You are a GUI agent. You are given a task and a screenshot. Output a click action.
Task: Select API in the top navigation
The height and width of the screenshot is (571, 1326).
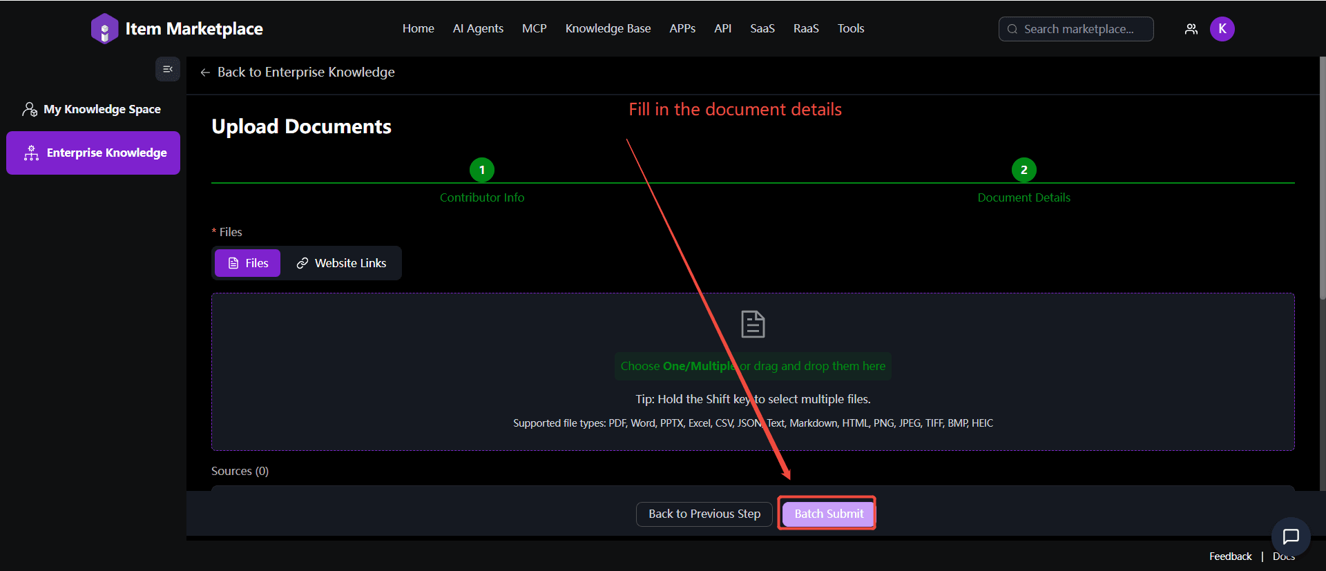pos(723,28)
